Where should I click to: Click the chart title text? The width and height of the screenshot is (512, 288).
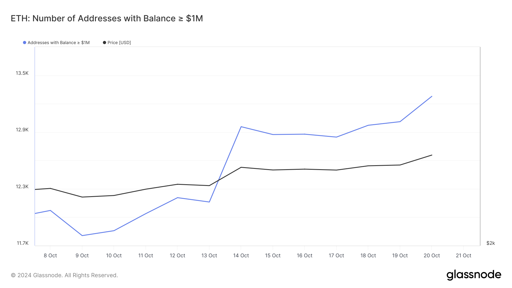[x=107, y=18]
